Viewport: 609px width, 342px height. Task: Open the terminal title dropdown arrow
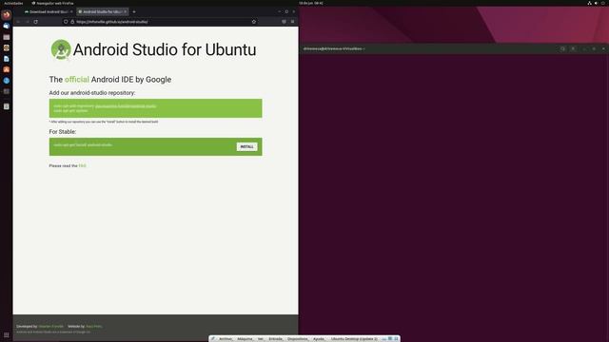363,48
